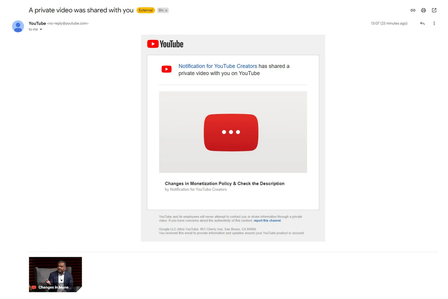Screen dimensions: 448x299
Task: Open attached video thumbnail 'Changes in Mone...'
Action: coord(55,274)
